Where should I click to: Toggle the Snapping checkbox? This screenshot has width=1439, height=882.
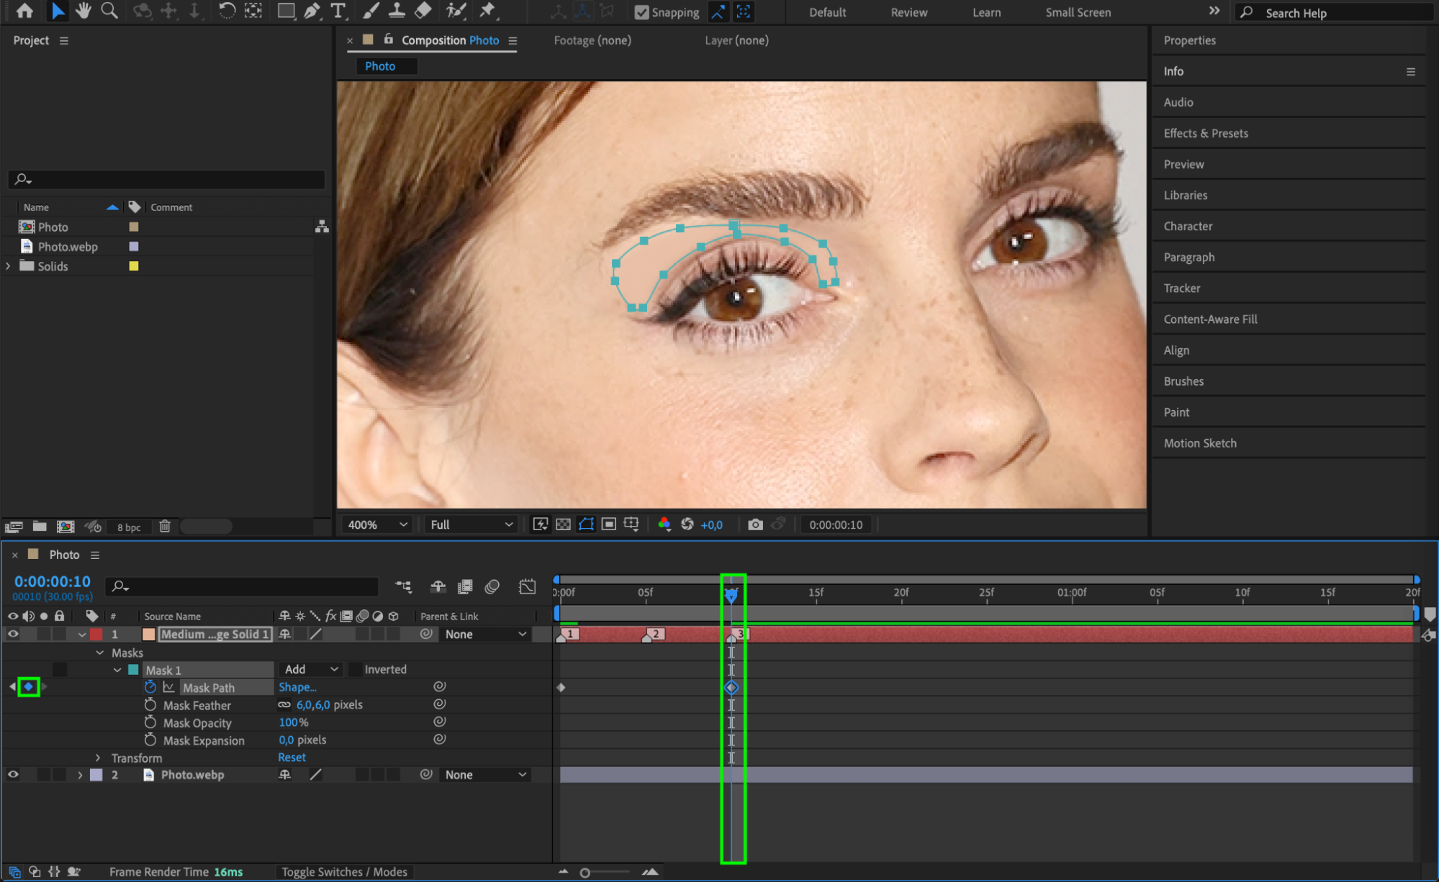coord(641,12)
